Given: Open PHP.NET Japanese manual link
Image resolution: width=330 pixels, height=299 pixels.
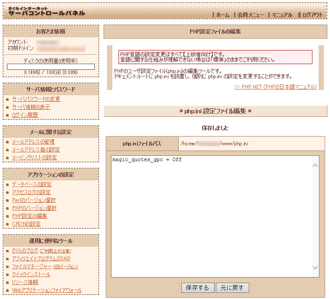Looking at the screenshot, I should [275, 87].
